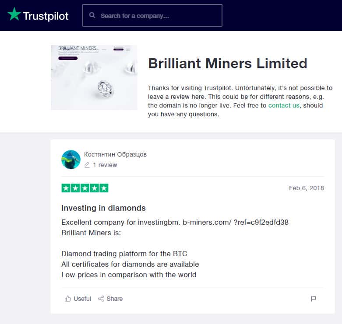The width and height of the screenshot is (342, 324).
Task: Focus the 'Search for a company' field
Action: coord(158,16)
